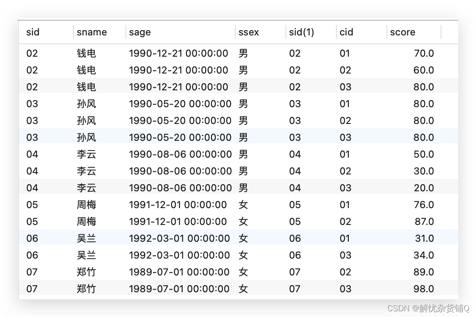Select the cid 03 cell in 李云's row
The image size is (476, 317).
click(345, 188)
